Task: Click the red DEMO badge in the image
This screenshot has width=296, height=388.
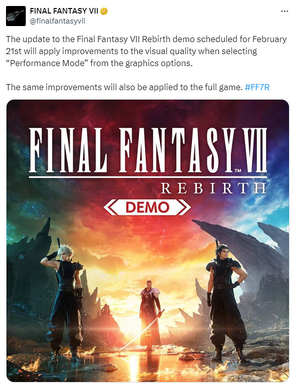Action: pos(147,207)
